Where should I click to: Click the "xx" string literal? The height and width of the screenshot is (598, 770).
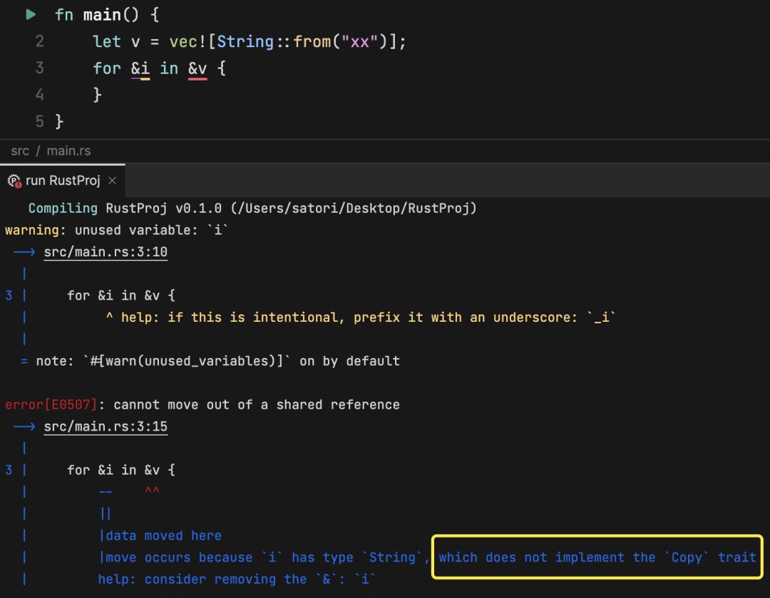(x=360, y=42)
